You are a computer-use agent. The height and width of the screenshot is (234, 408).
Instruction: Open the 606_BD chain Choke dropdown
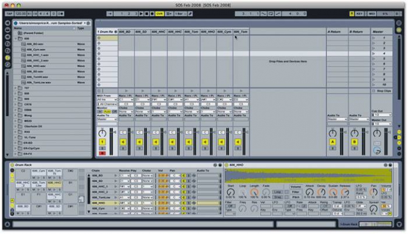147,175
